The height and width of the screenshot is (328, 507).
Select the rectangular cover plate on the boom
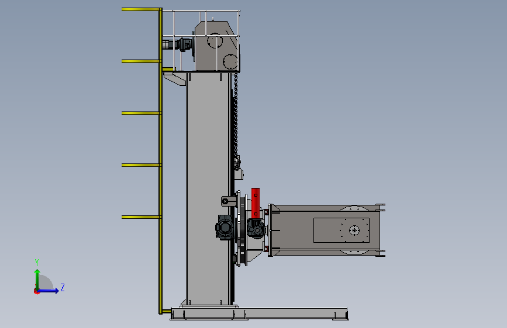tap(342, 230)
